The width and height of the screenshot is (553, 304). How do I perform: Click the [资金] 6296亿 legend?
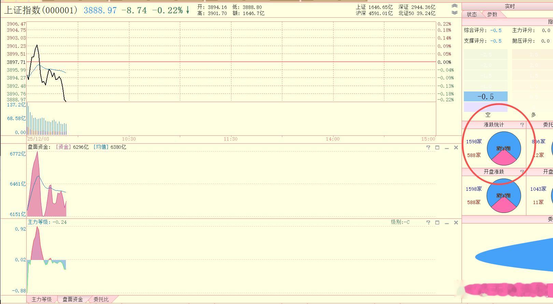pyautogui.click(x=72, y=147)
